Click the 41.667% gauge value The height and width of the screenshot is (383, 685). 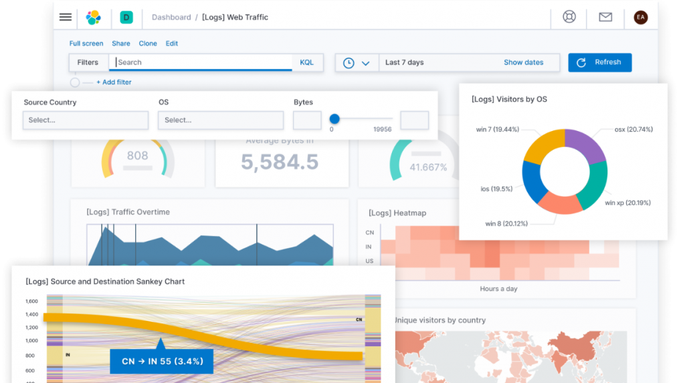(428, 167)
